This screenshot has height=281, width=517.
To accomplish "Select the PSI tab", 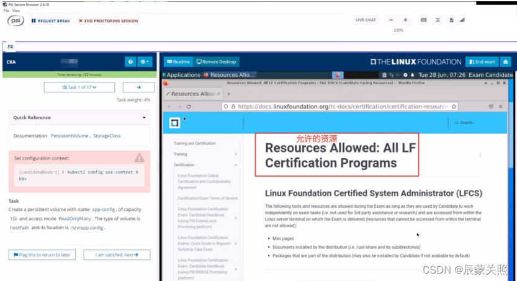I will [x=11, y=47].
